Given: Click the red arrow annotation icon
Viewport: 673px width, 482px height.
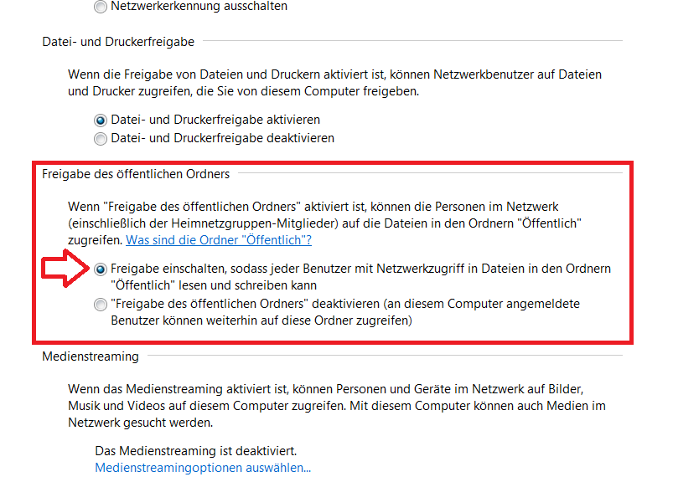Looking at the screenshot, I should [x=65, y=269].
